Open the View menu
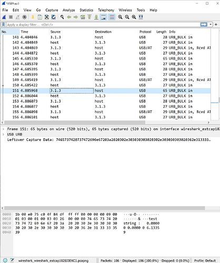Screen dimensions: 220x263 27,10
